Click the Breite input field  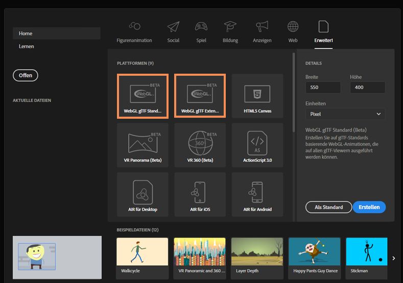[323, 88]
